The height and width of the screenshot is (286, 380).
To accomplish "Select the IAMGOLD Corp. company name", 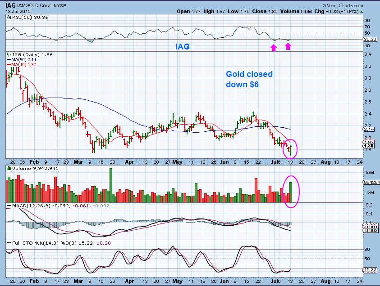I will [x=34, y=5].
